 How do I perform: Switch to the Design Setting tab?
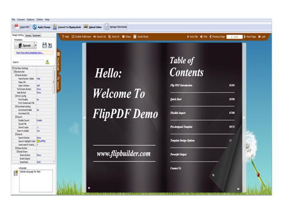point(18,35)
